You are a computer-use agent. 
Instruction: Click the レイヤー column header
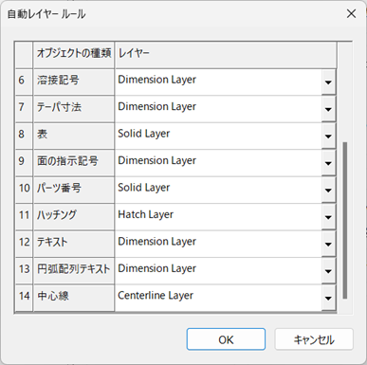coord(226,55)
